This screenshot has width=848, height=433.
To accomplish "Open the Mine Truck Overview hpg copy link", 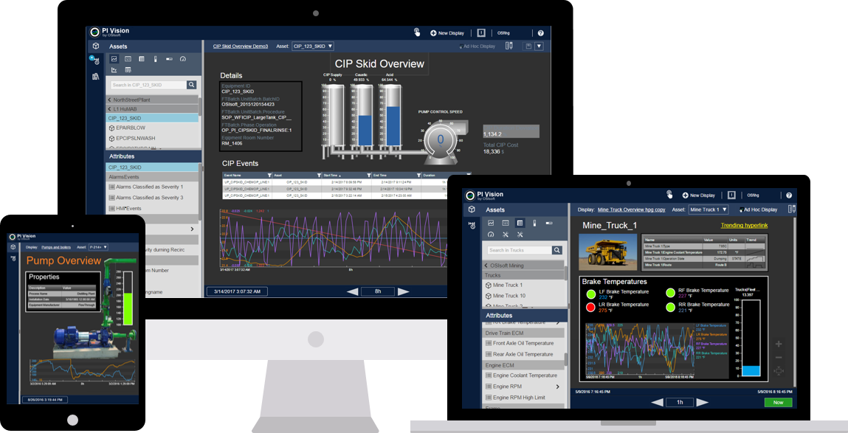I will tap(631, 209).
